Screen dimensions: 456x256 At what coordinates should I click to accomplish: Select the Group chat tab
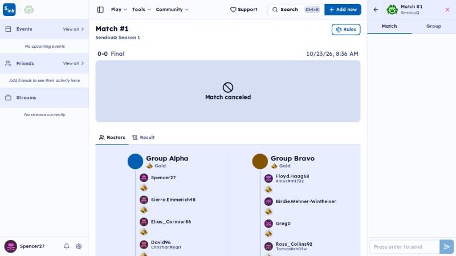pos(434,26)
